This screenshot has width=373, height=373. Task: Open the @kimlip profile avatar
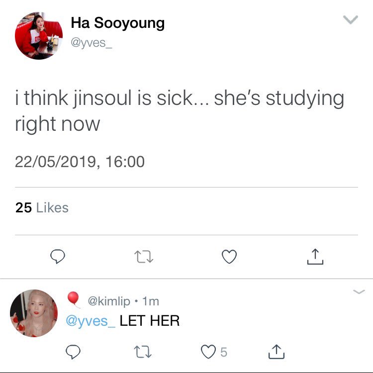pyautogui.click(x=34, y=313)
